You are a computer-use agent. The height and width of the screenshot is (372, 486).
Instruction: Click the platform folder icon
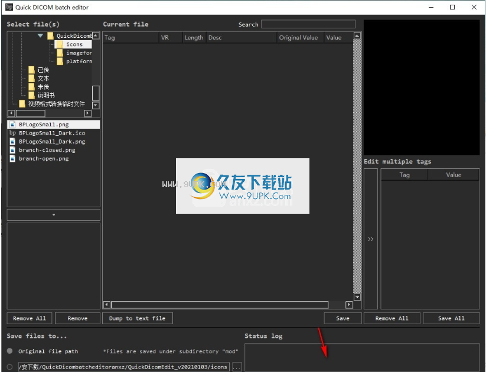pos(60,61)
